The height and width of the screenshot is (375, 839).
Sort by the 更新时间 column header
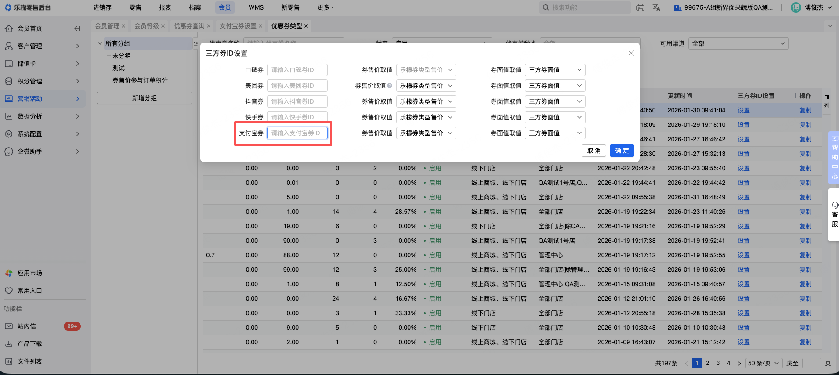click(x=680, y=96)
